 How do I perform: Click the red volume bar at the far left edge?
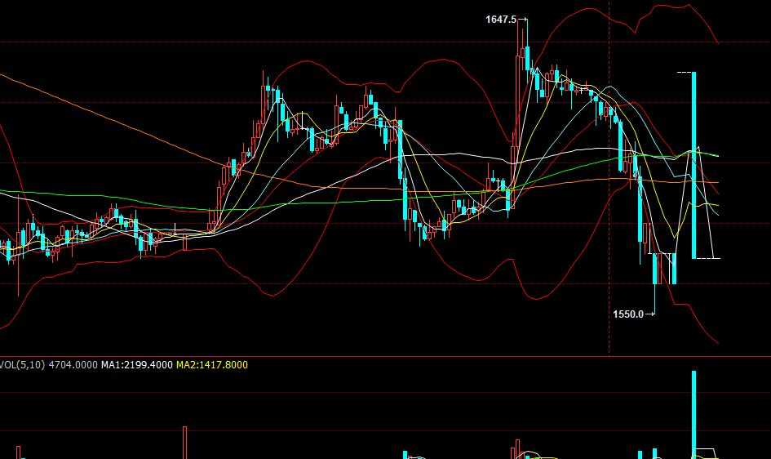[x=18, y=452]
